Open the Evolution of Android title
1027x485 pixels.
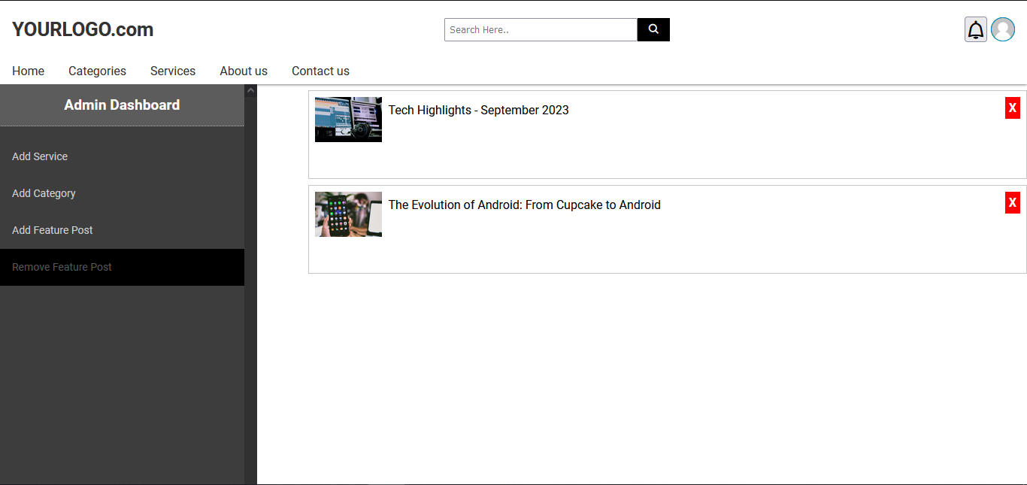(524, 205)
